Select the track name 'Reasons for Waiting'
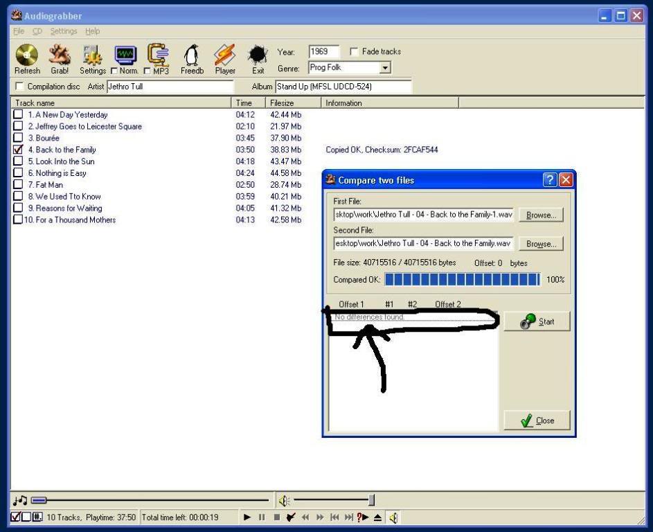The height and width of the screenshot is (532, 653). click(69, 208)
